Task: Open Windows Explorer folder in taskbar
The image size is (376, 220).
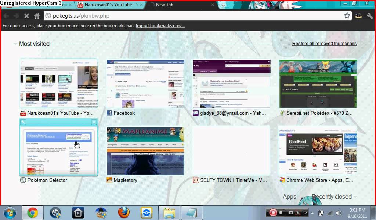Action: click(x=169, y=213)
